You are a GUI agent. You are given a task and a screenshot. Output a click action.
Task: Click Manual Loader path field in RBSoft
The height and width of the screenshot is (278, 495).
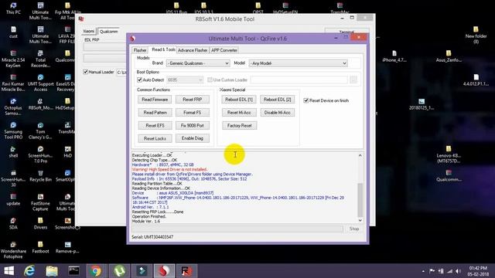[121, 72]
